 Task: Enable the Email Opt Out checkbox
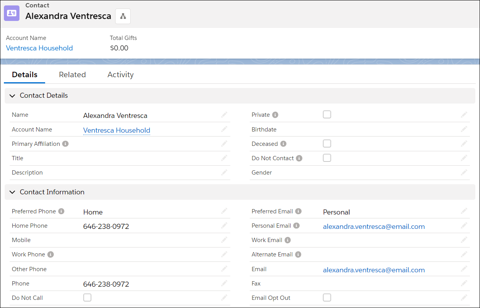pos(327,298)
